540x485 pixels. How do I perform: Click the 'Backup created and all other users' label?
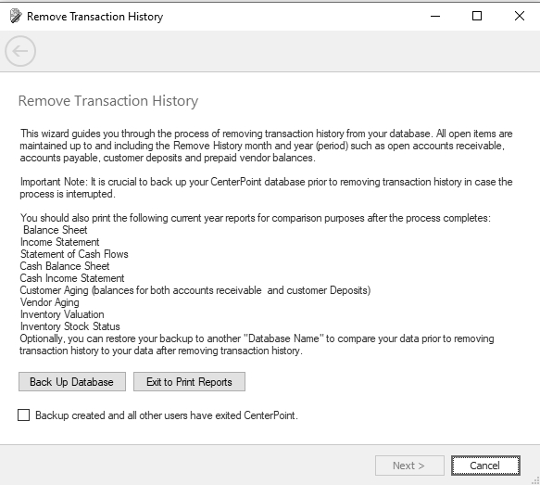point(167,415)
